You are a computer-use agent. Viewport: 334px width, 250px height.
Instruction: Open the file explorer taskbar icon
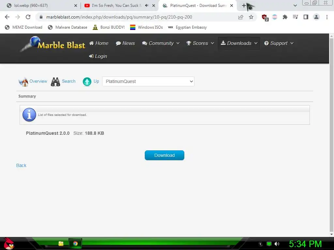(x=61, y=243)
